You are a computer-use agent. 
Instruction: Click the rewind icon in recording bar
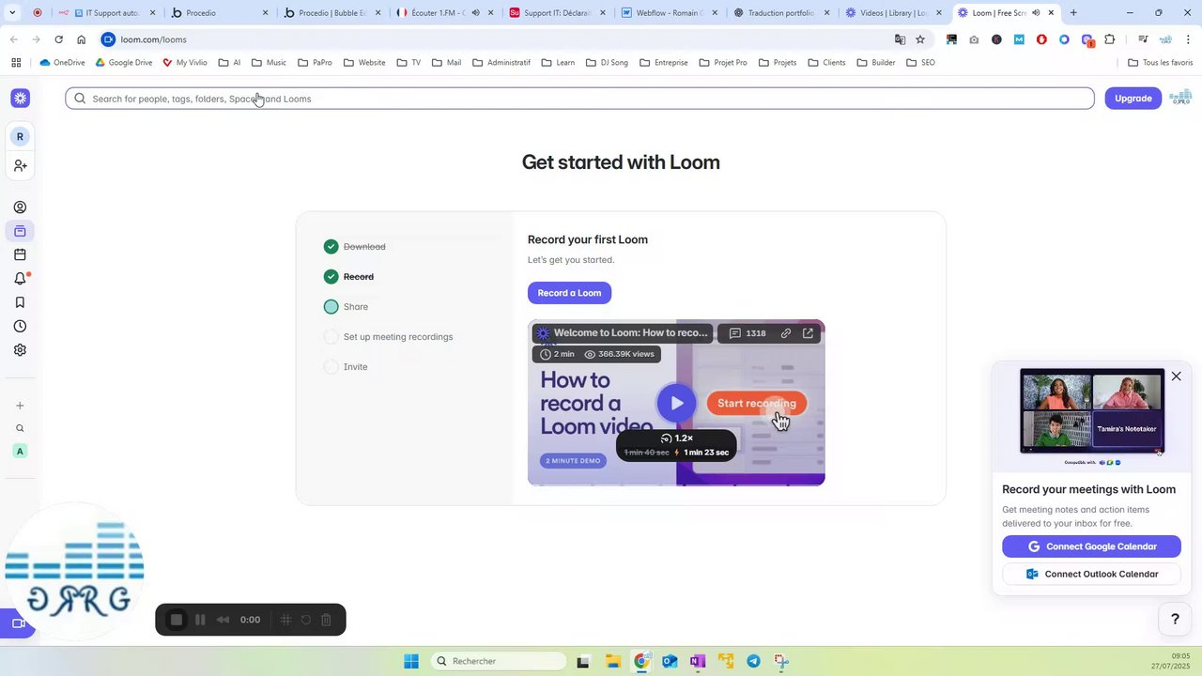(x=223, y=620)
